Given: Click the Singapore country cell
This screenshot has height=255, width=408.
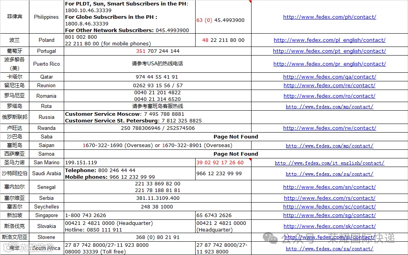Looking at the screenshot, I should (46, 215).
